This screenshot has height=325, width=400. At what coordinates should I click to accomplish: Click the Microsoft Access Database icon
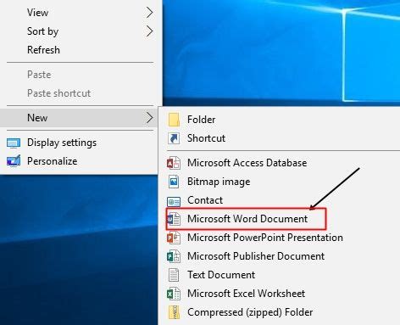click(x=174, y=163)
